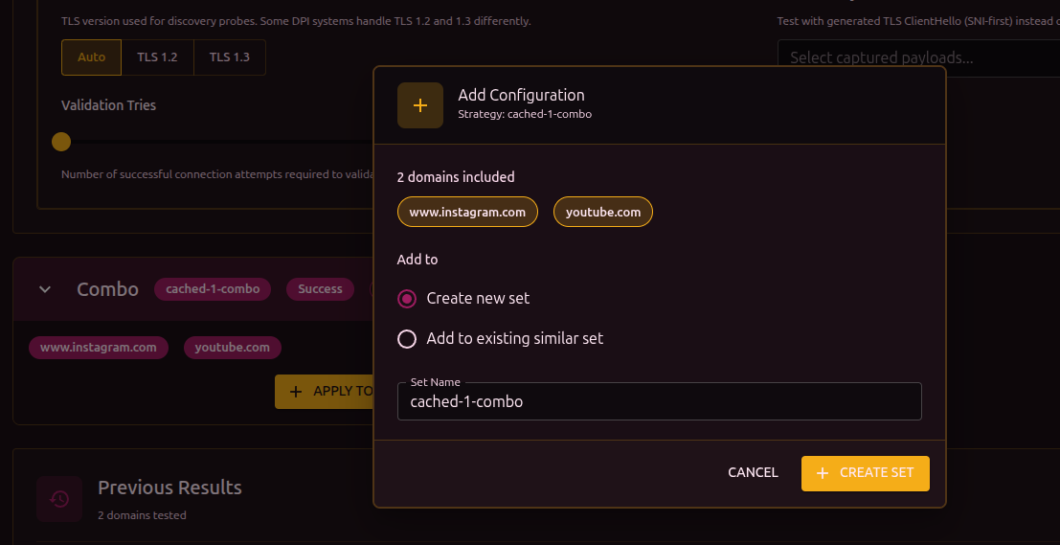The width and height of the screenshot is (1060, 545).
Task: Click www.instagram.com chip in the dialog
Action: coord(467,213)
